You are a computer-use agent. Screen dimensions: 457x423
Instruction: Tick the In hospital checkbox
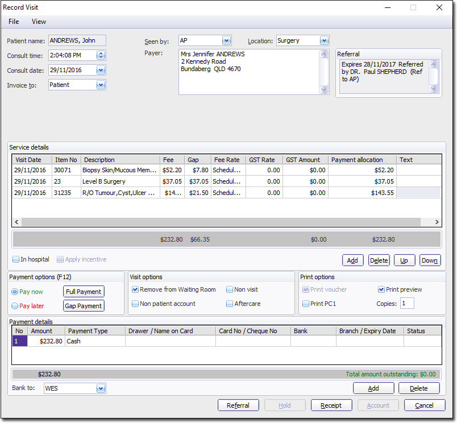click(x=16, y=260)
